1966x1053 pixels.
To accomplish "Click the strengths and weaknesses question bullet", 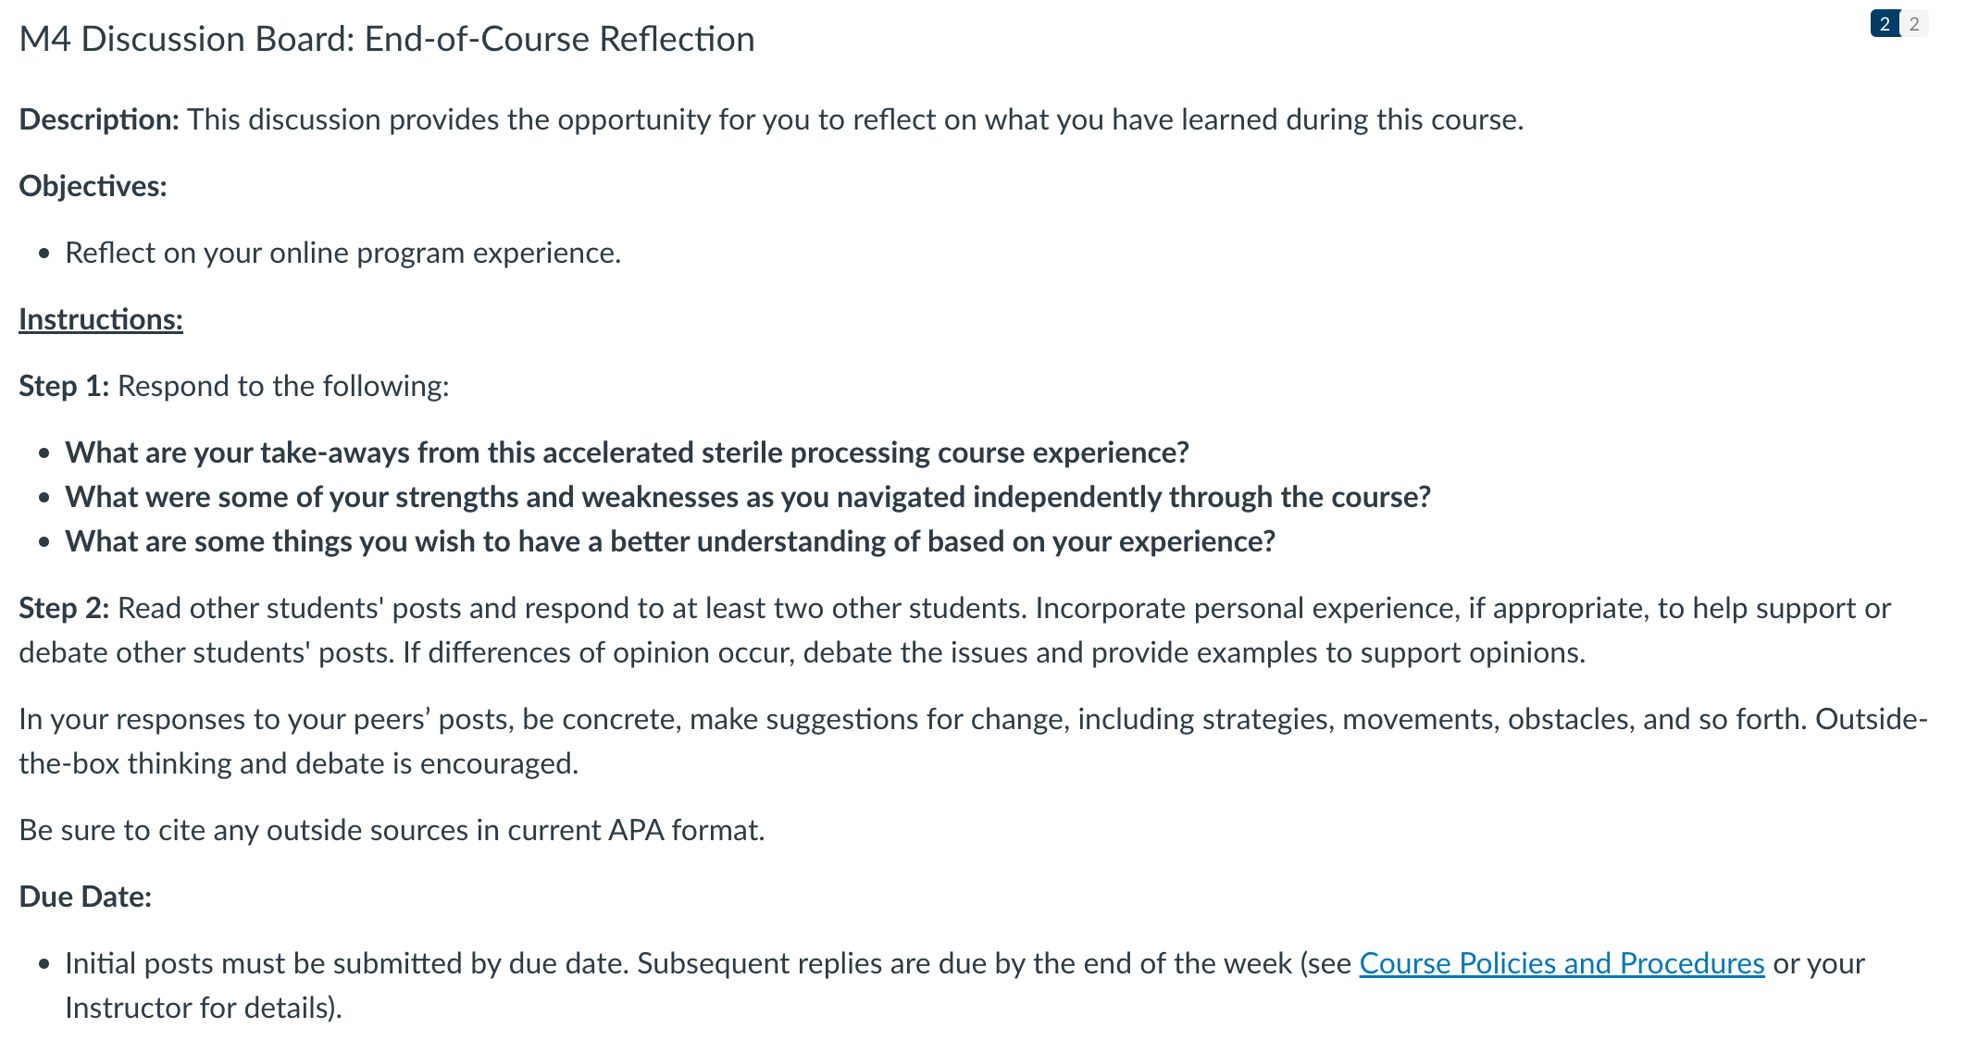I will click(x=748, y=497).
